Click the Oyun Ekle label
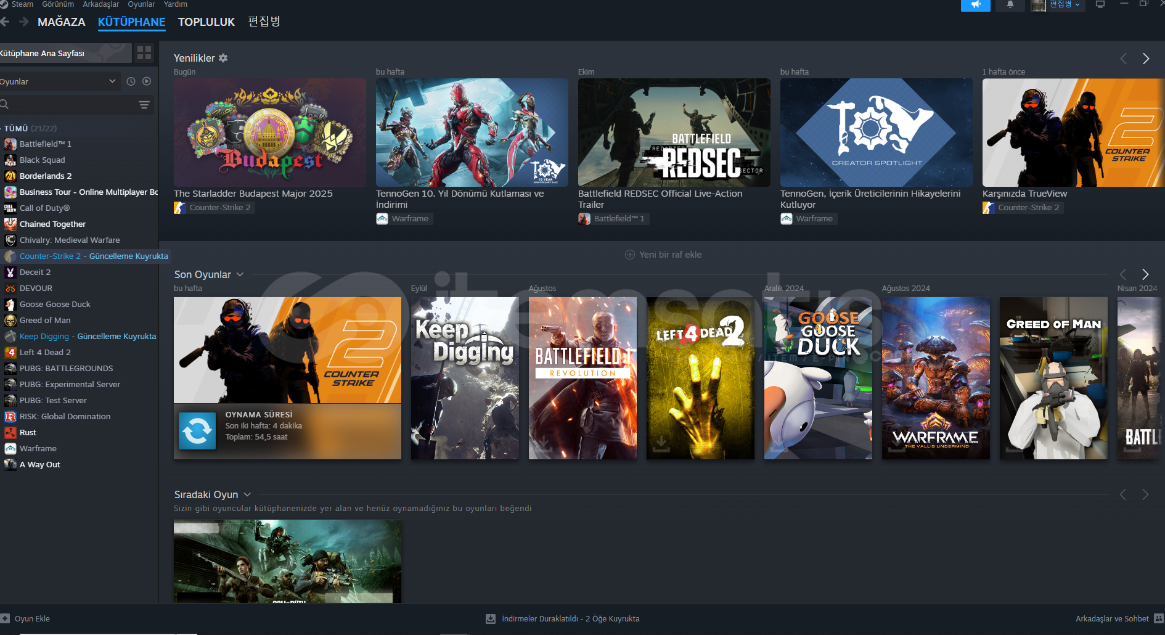 coord(32,618)
